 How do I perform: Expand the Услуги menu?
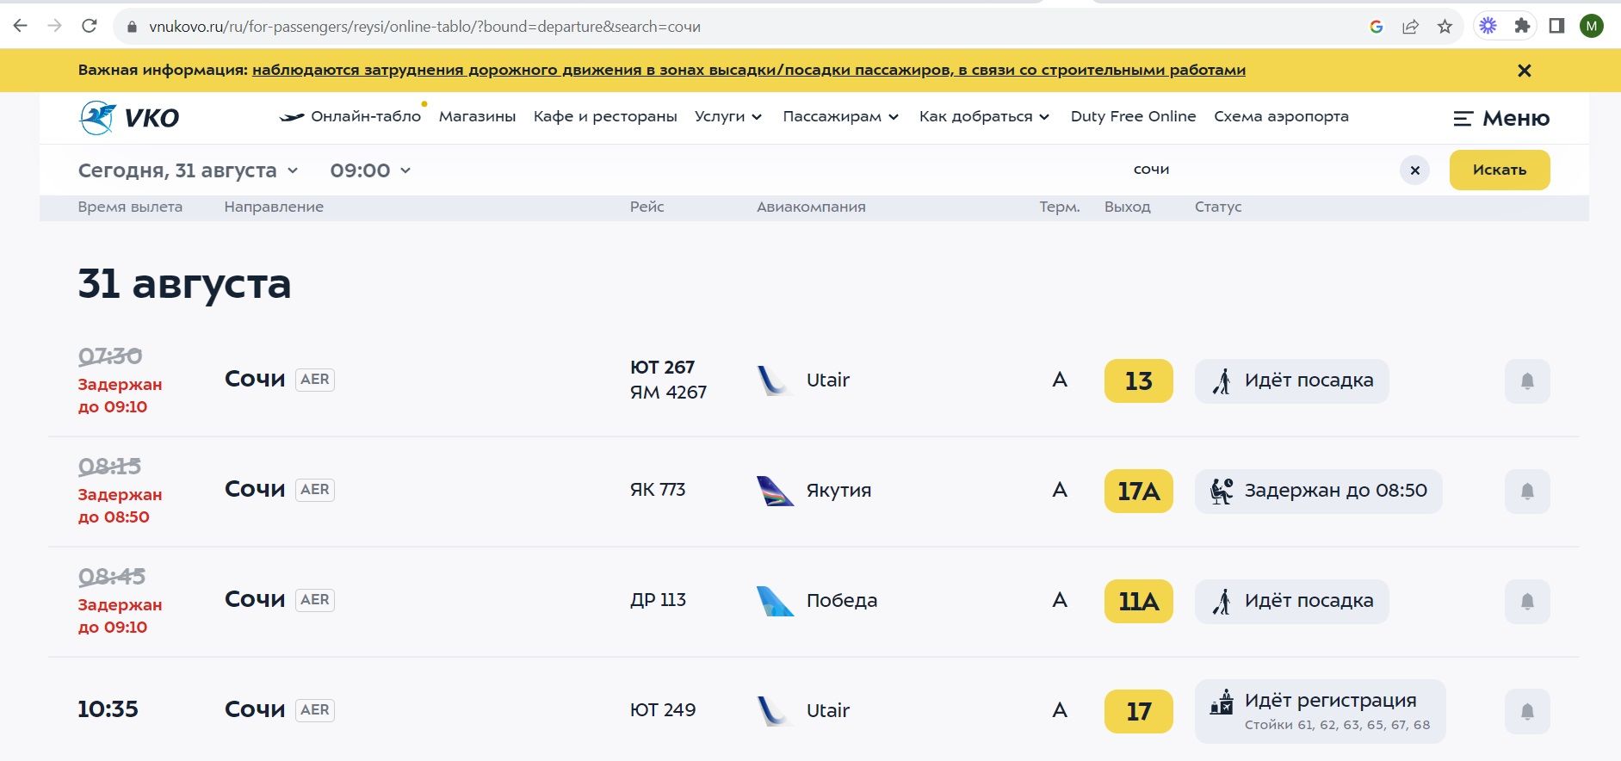(x=728, y=116)
